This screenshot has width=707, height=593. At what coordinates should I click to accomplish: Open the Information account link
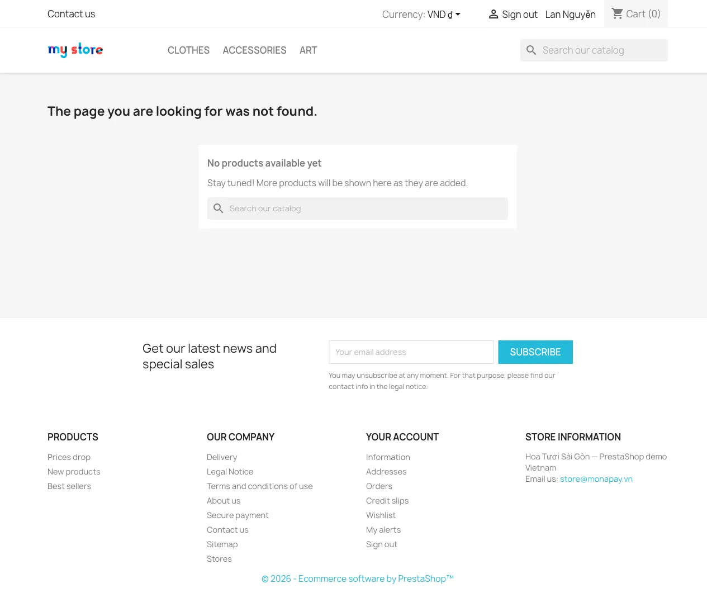click(x=388, y=457)
